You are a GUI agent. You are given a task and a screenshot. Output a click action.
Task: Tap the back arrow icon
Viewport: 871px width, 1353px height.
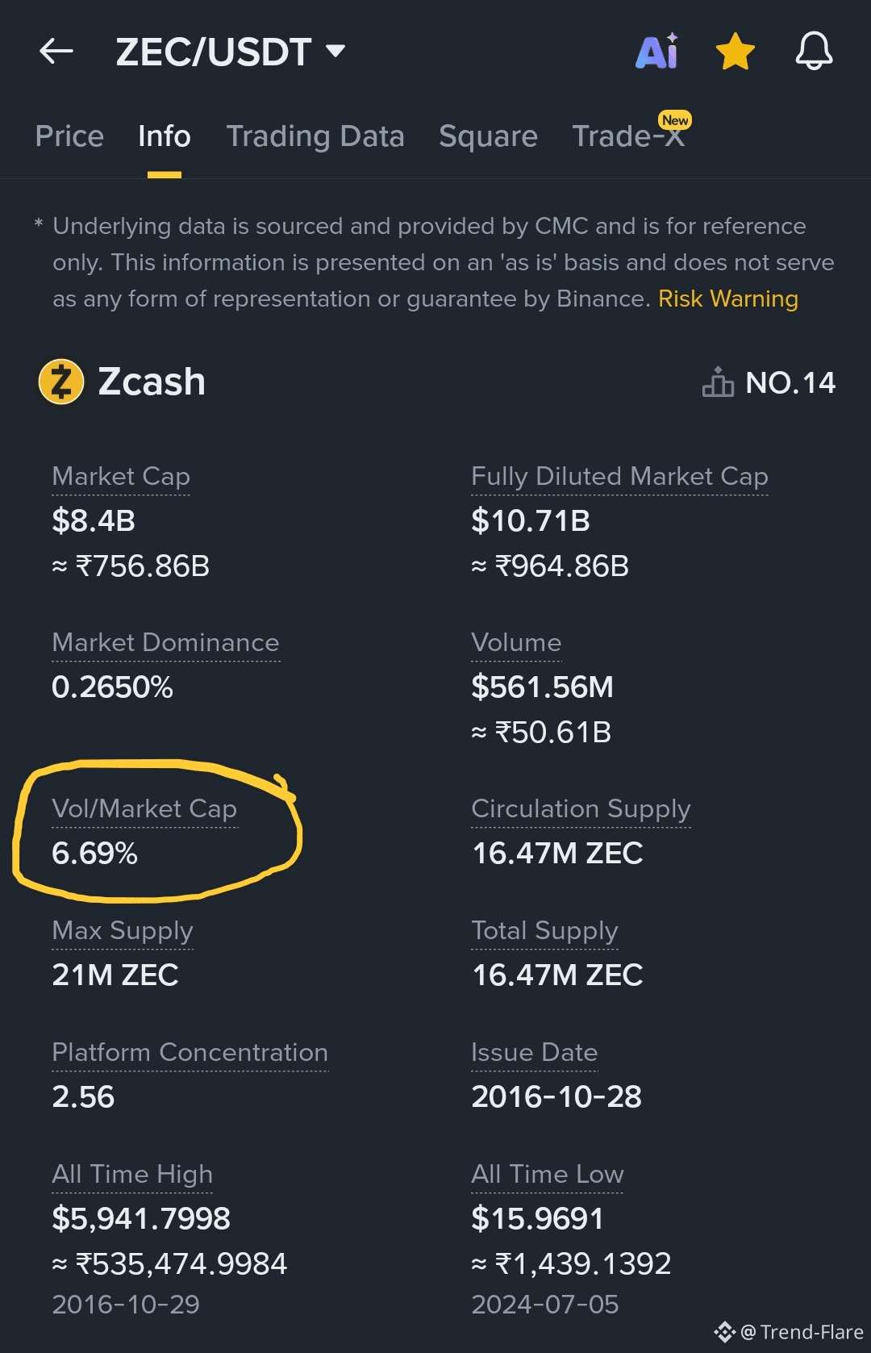56,52
